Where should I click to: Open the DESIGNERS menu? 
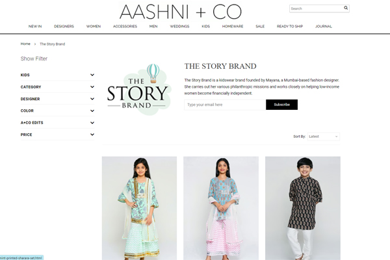(64, 26)
